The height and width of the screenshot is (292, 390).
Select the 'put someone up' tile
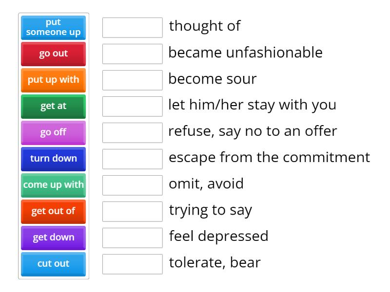(53, 28)
